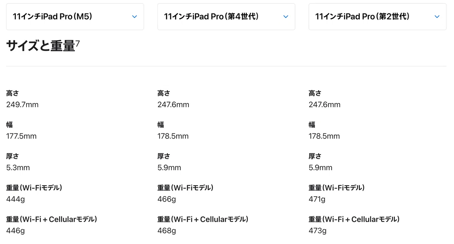Click the 5.3mm thickness value

pos(18,167)
